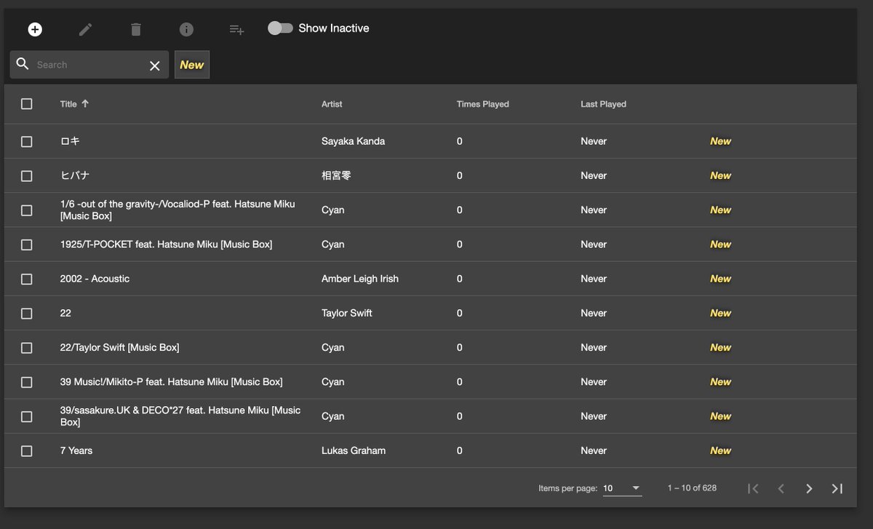Edit a song using the pencil icon
Image resolution: width=873 pixels, height=529 pixels.
85,29
